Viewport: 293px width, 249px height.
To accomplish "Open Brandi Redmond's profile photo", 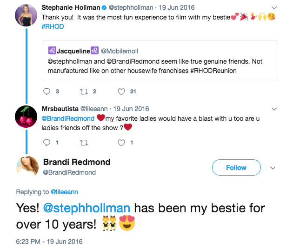I will click(27, 168).
